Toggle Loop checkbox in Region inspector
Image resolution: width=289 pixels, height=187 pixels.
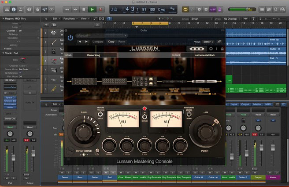pos(20,27)
